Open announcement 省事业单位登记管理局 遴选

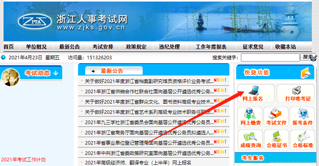click(149, 143)
